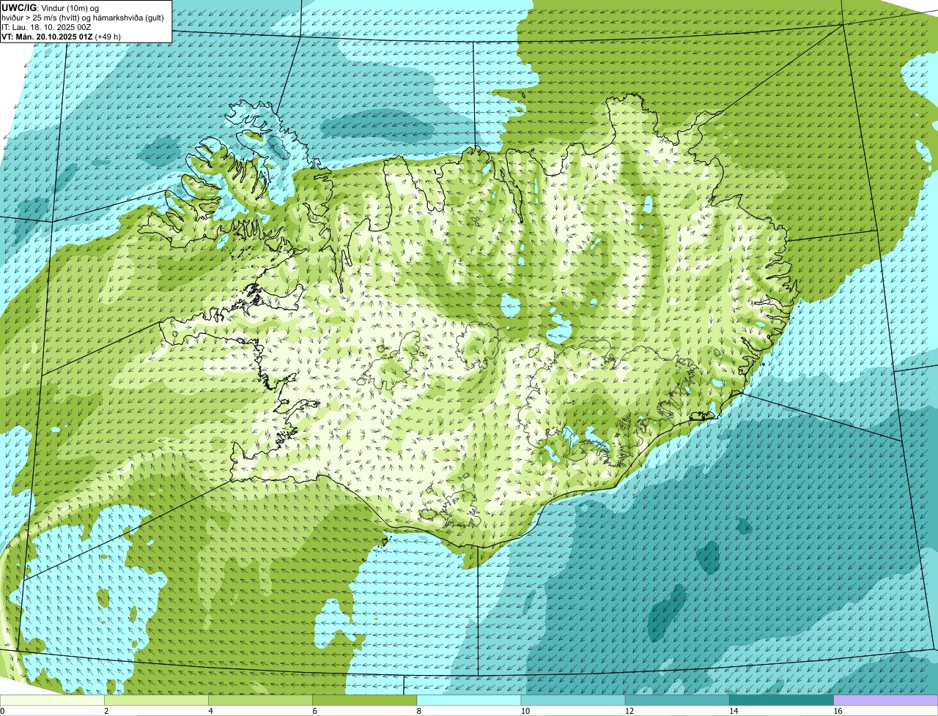938x716 pixels.
Task: Click the 0–2 m/s palest legend swatch
Action: point(52,700)
